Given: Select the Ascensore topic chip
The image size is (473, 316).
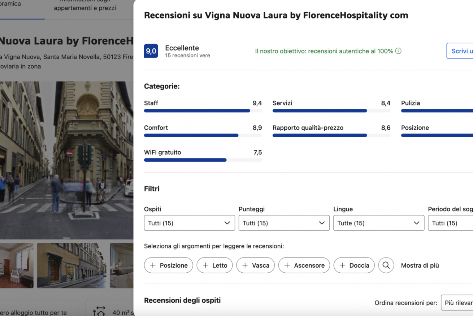Looking at the screenshot, I should (x=304, y=265).
